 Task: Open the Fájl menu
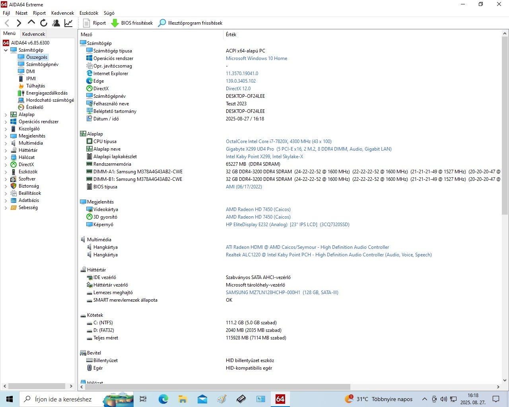pyautogui.click(x=6, y=13)
